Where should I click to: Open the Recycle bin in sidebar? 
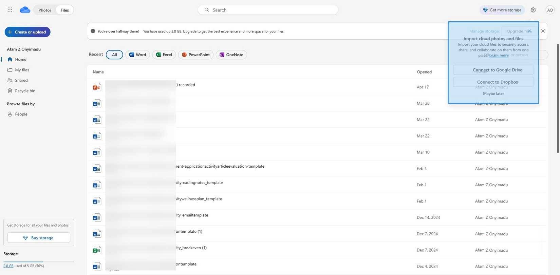point(25,91)
